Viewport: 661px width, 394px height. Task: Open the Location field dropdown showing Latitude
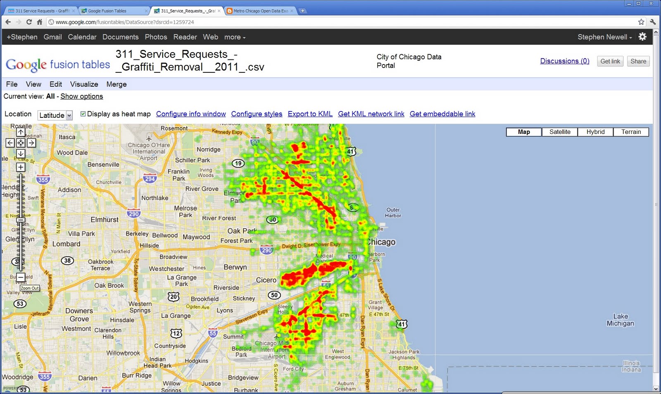tap(69, 115)
